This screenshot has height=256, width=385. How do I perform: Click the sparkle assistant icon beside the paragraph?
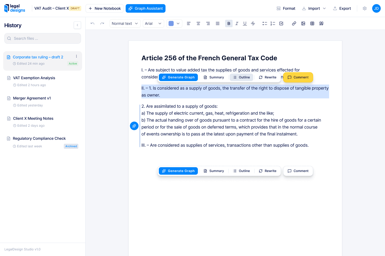coord(134,126)
